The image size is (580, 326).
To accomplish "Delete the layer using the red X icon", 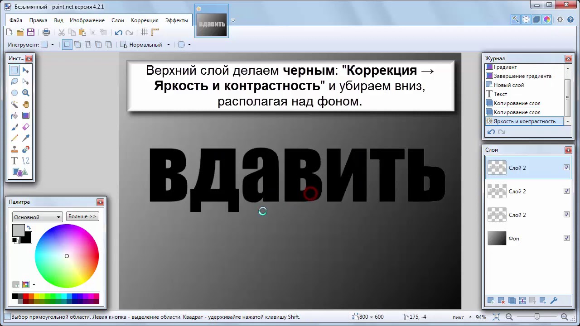I will click(x=501, y=300).
